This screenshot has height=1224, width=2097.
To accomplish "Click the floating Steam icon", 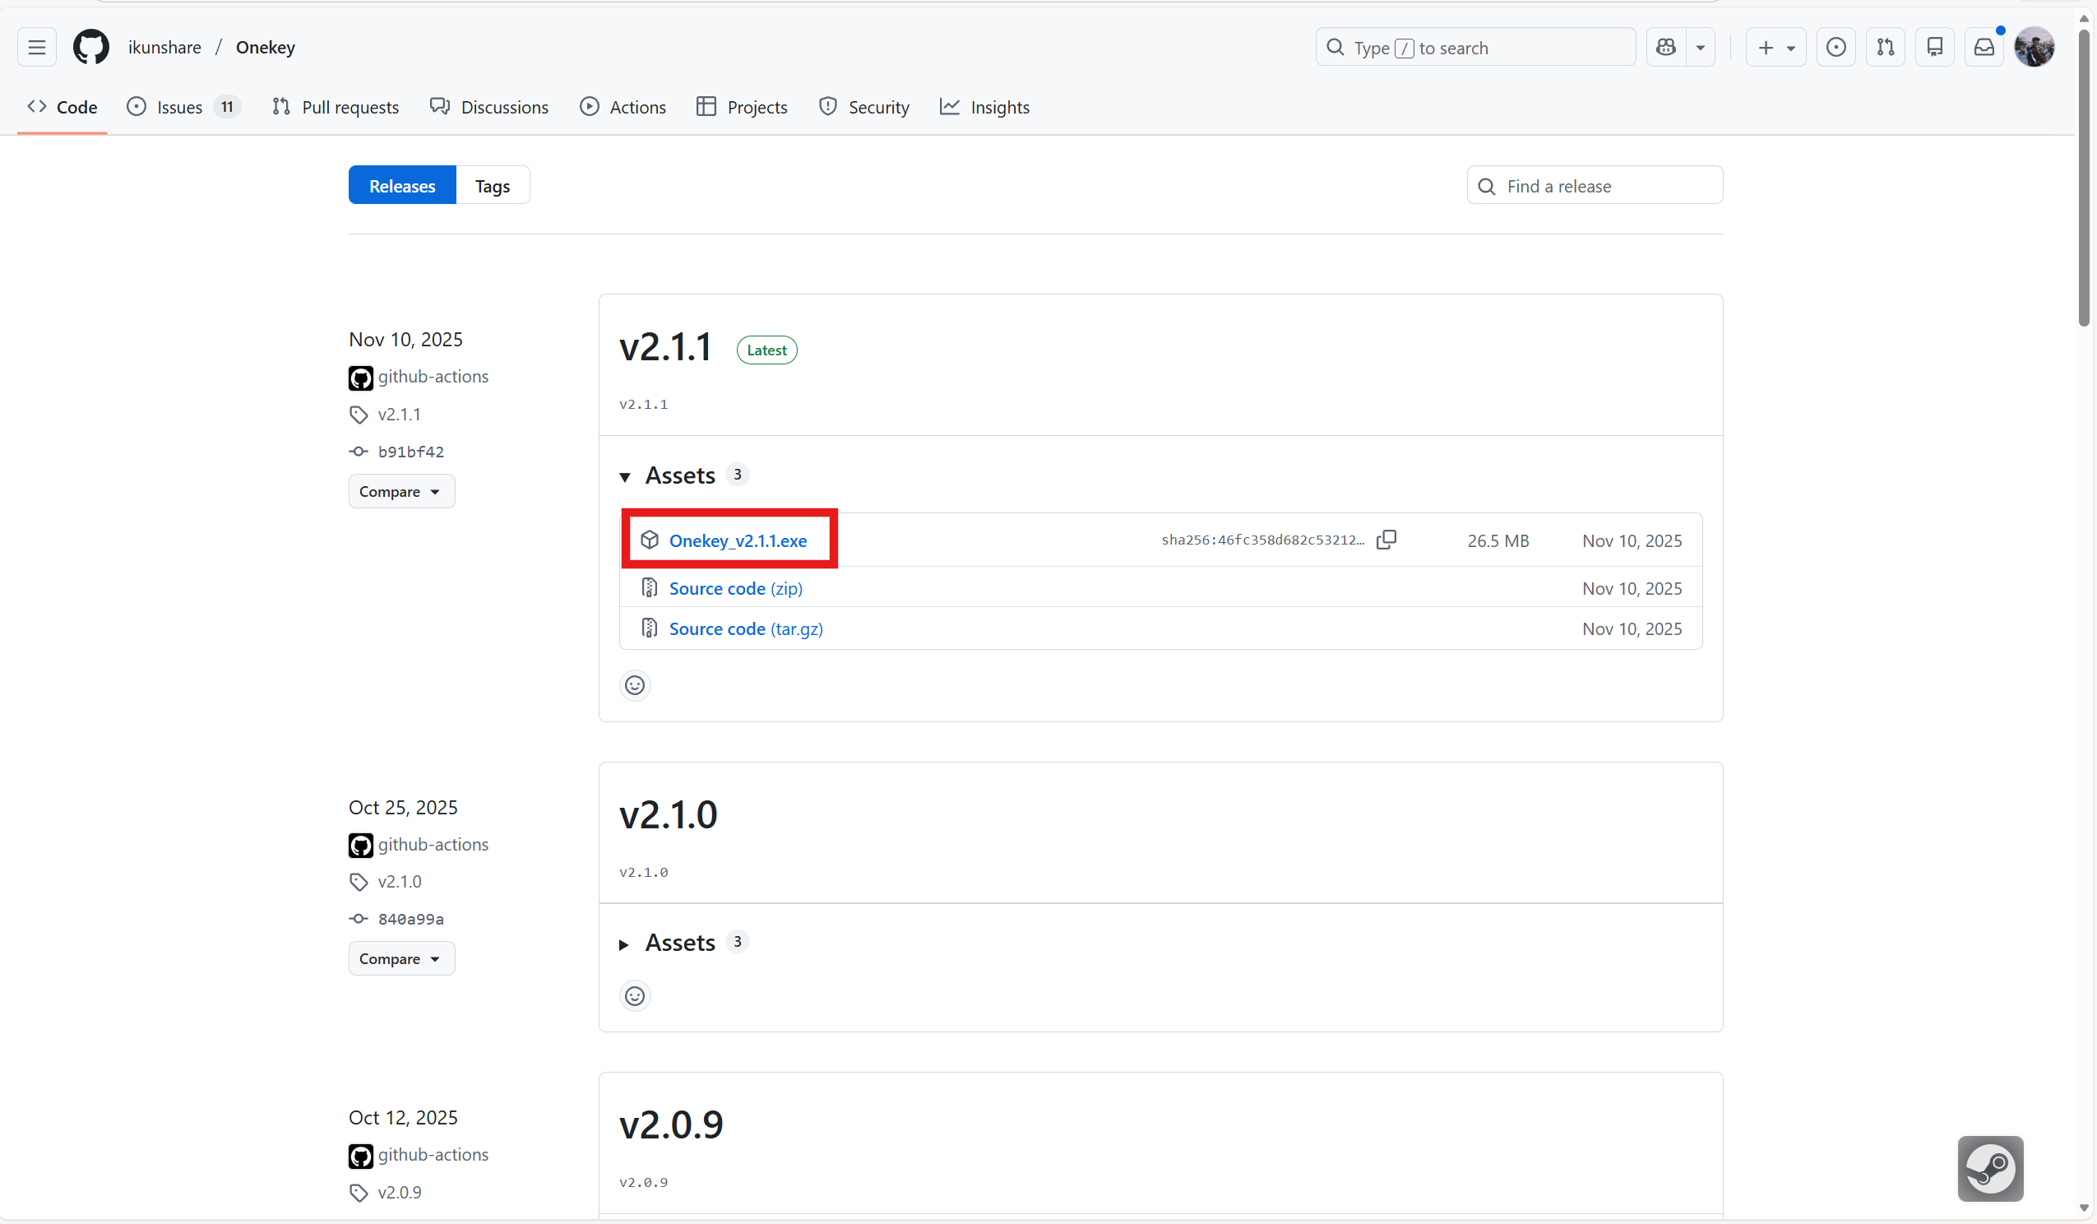I will 1989,1168.
